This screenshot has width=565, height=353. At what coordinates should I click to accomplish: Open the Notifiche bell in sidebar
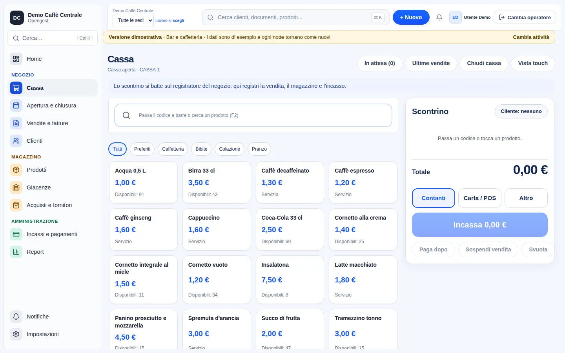(16, 317)
